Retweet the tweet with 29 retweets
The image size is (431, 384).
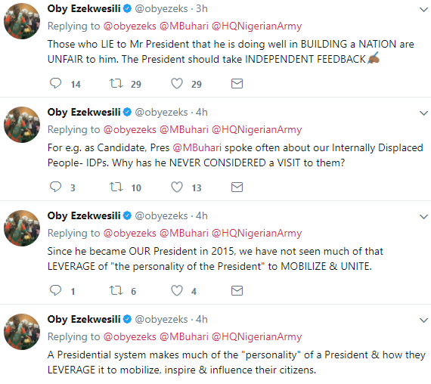coord(116,83)
